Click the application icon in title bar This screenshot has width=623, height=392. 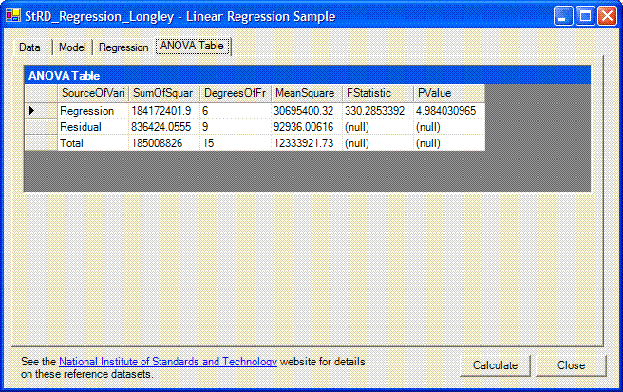pos(12,15)
